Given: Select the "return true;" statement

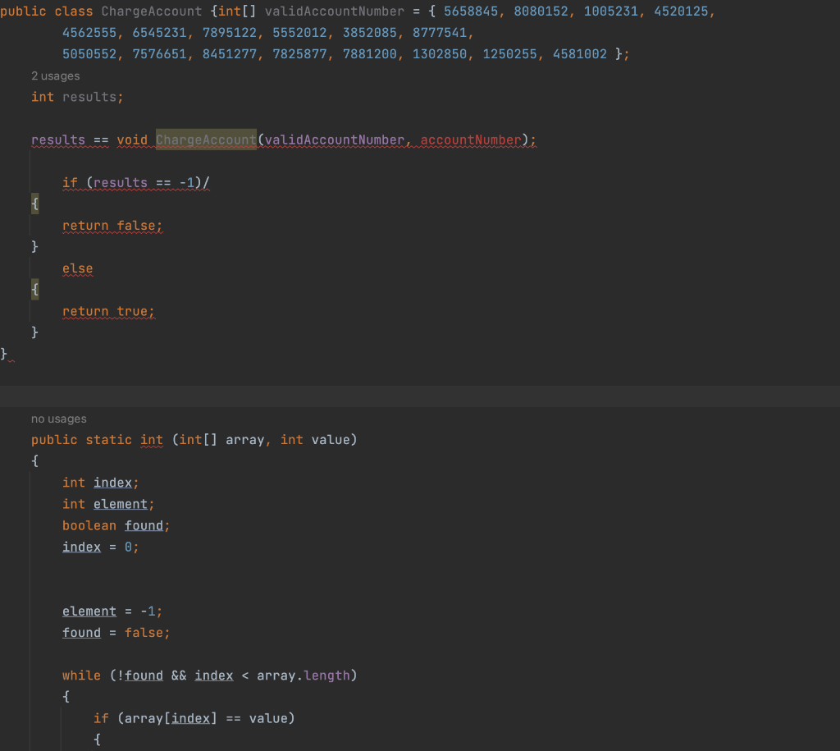Looking at the screenshot, I should [x=107, y=311].
